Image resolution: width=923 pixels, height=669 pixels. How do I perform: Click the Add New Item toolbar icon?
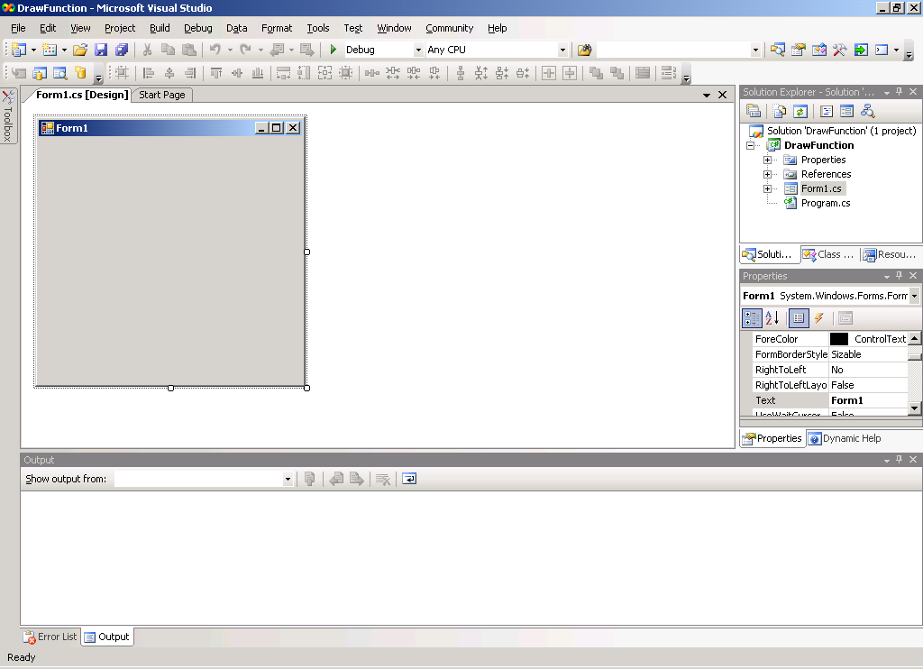[x=50, y=50]
